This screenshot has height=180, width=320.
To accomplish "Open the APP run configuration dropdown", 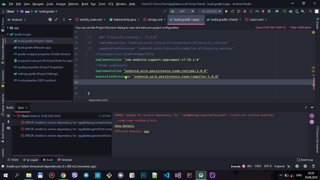I will [182, 11].
